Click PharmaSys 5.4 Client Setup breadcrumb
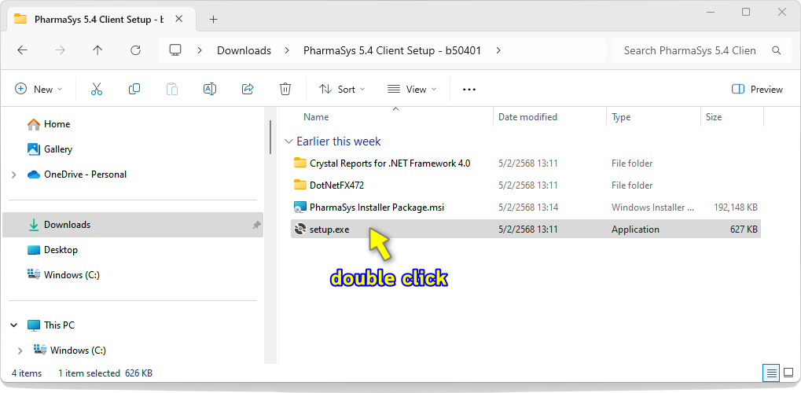The width and height of the screenshot is (801, 393). point(392,50)
